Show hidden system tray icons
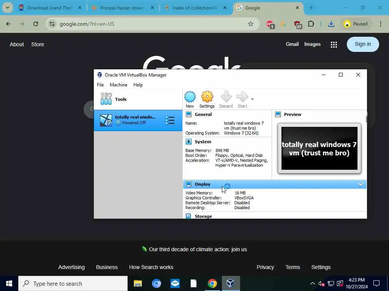389x291 pixels. pos(312,283)
